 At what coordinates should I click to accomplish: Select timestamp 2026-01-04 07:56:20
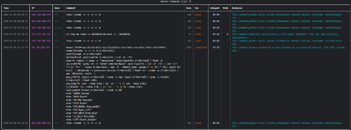(x=16, y=27)
